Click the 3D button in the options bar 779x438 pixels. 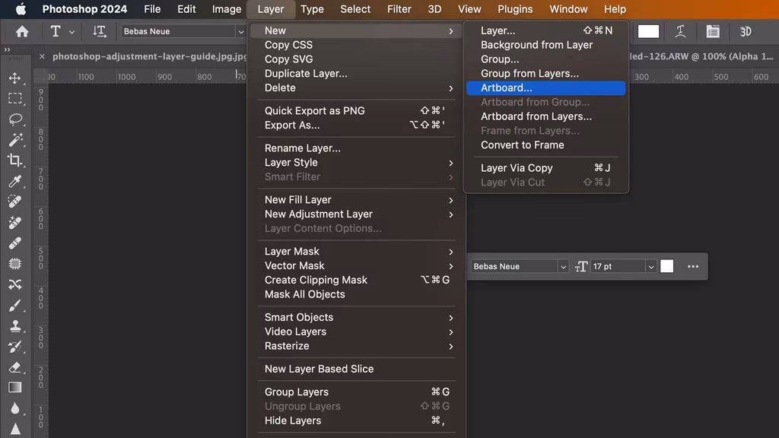pyautogui.click(x=746, y=31)
